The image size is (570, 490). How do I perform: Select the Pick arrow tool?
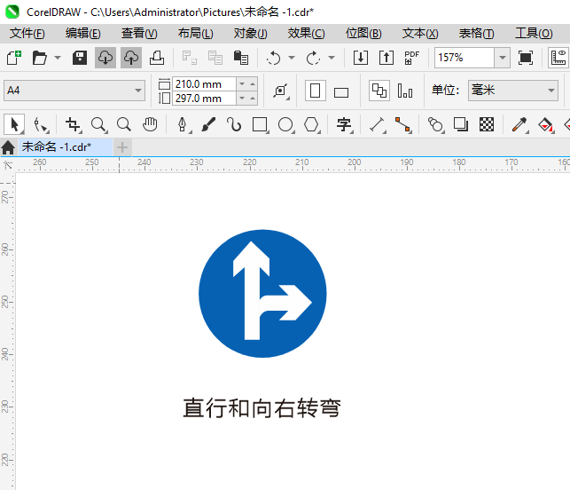pos(14,124)
